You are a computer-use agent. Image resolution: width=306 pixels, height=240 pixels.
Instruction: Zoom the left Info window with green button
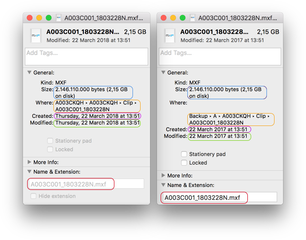(x=49, y=18)
